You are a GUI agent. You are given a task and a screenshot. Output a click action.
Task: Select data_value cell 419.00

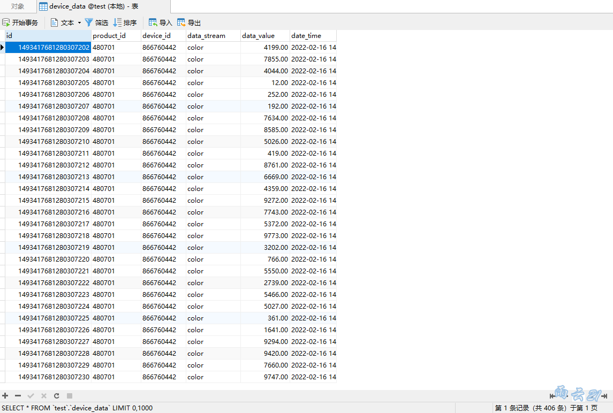click(265, 153)
